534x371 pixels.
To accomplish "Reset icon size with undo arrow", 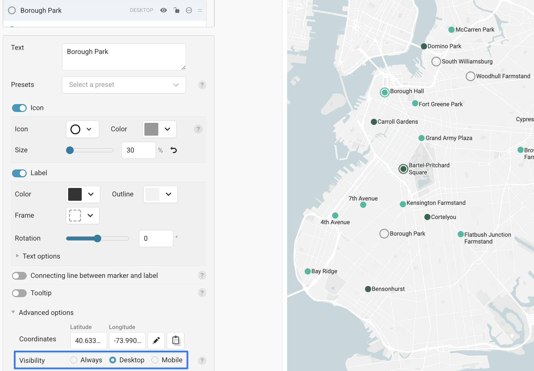I will 174,150.
